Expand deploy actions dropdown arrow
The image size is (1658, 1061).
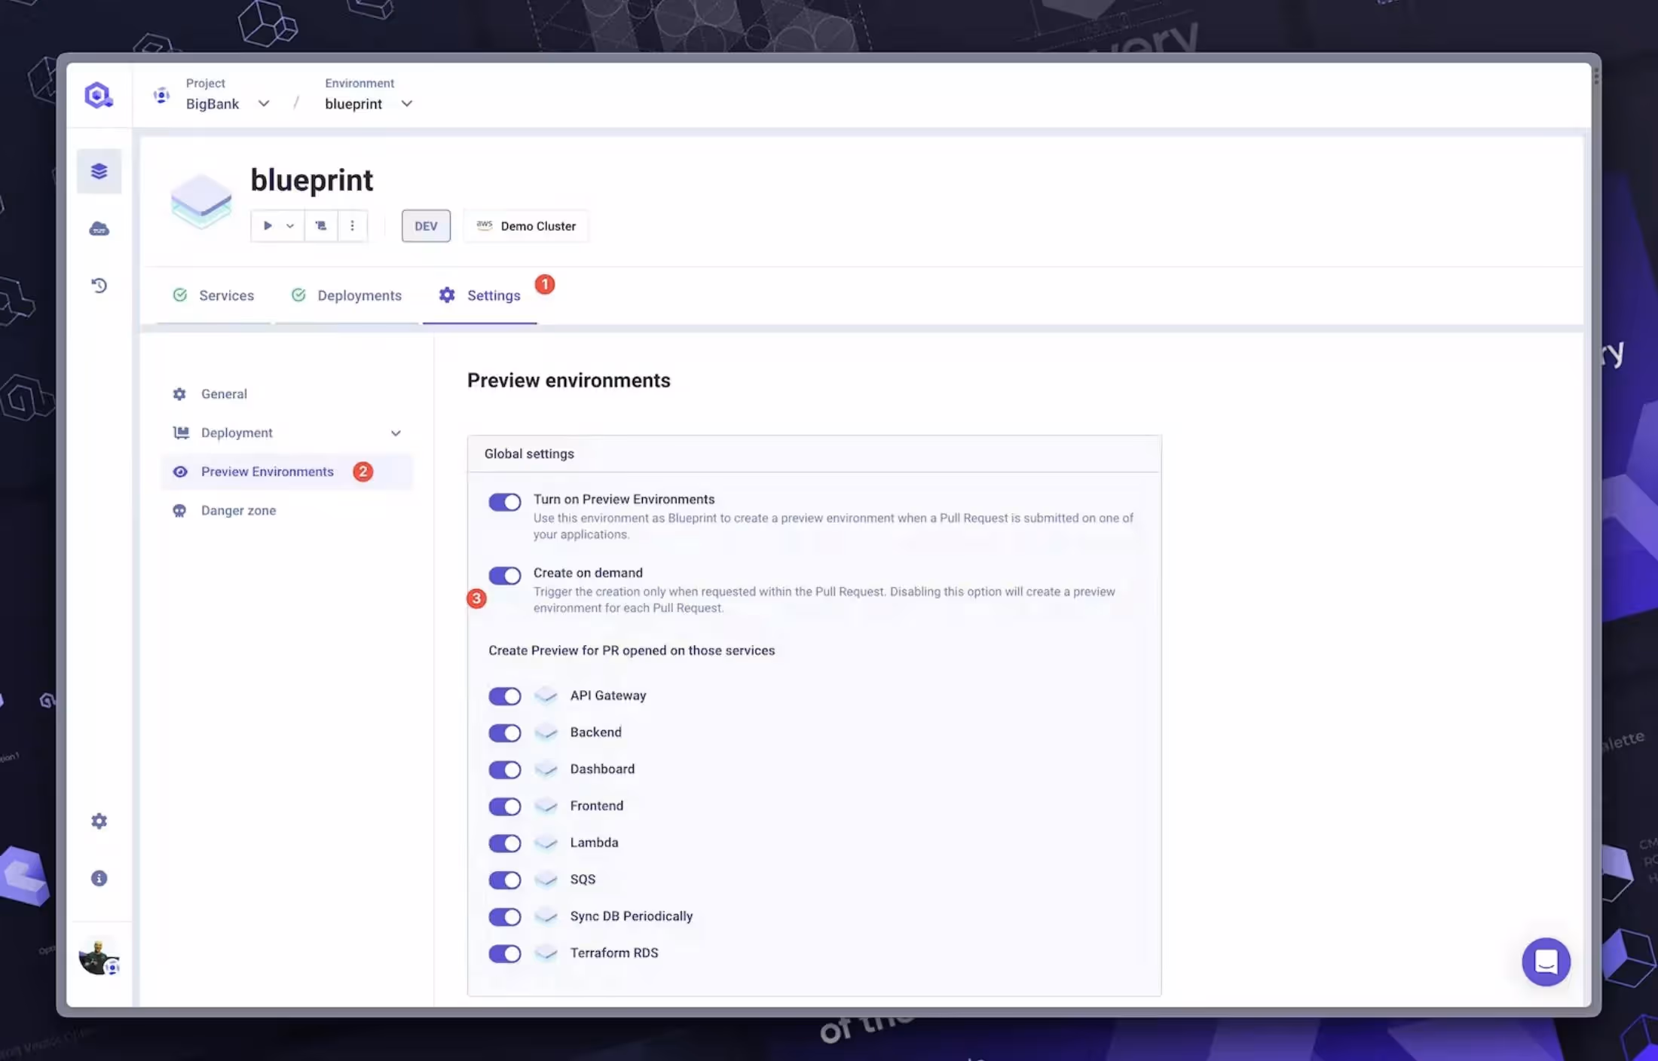pyautogui.click(x=290, y=225)
